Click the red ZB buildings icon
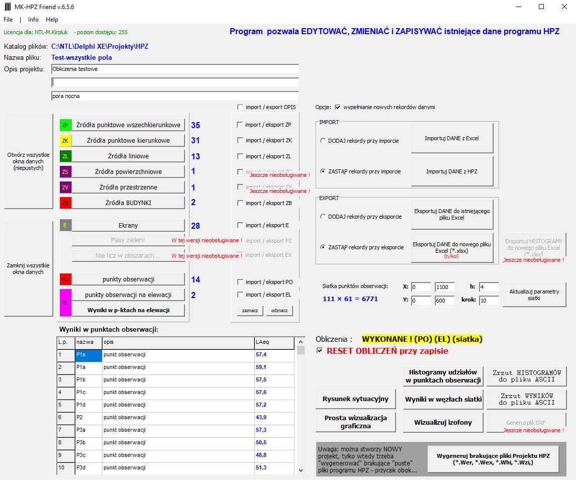Image resolution: width=576 pixels, height=480 pixels. pos(65,203)
